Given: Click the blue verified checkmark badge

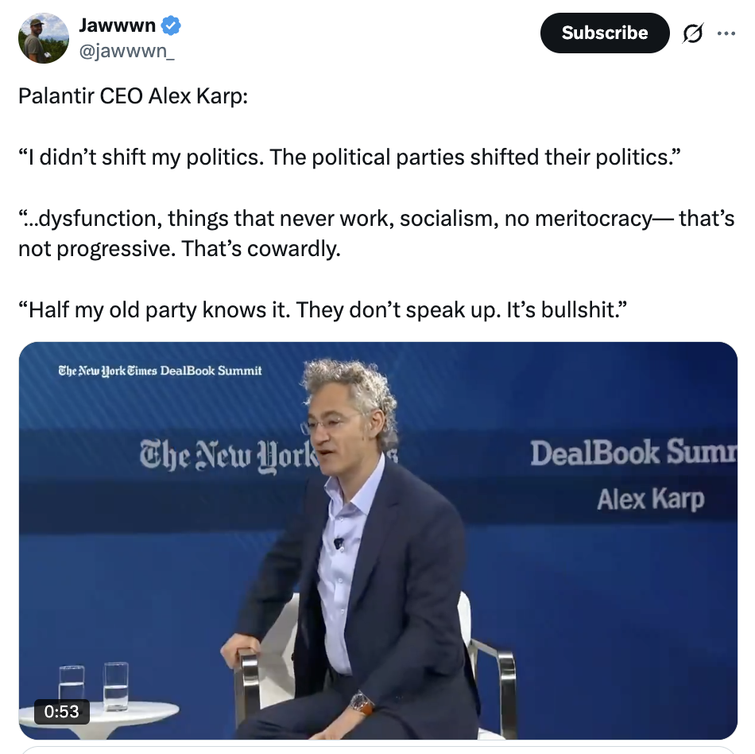Looking at the screenshot, I should 170,25.
